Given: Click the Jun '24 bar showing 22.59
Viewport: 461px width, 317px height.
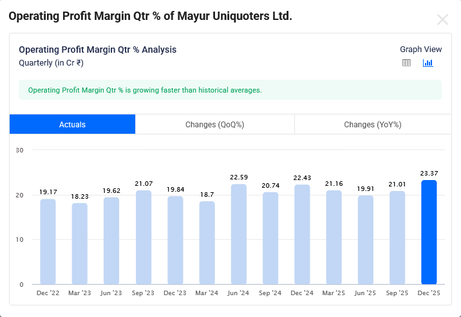Looking at the screenshot, I should tap(238, 234).
